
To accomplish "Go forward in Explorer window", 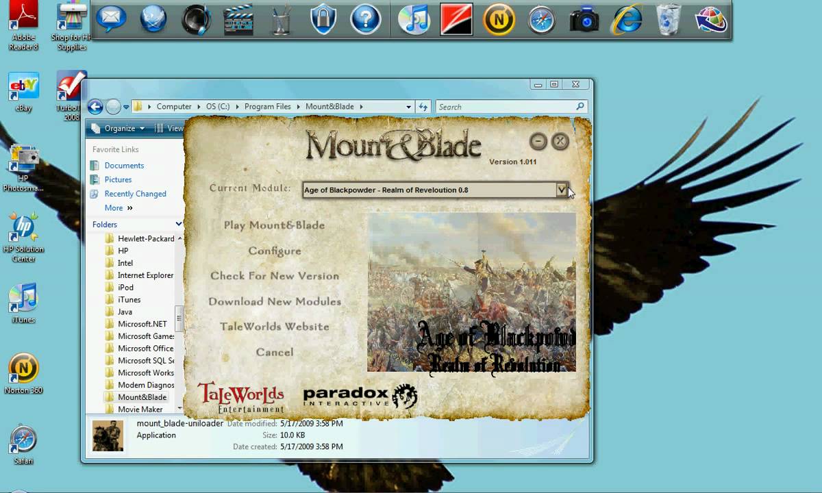I will (113, 106).
